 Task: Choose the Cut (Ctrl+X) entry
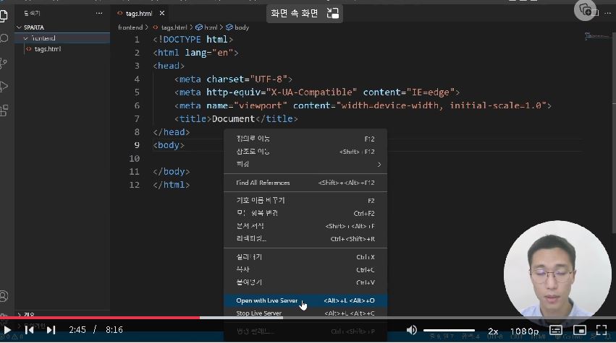coord(305,257)
